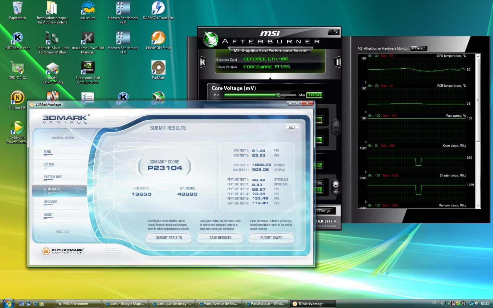Open the ABOUT section in 3DMark Vantage
The height and width of the screenshot is (308, 493).
coord(48,215)
